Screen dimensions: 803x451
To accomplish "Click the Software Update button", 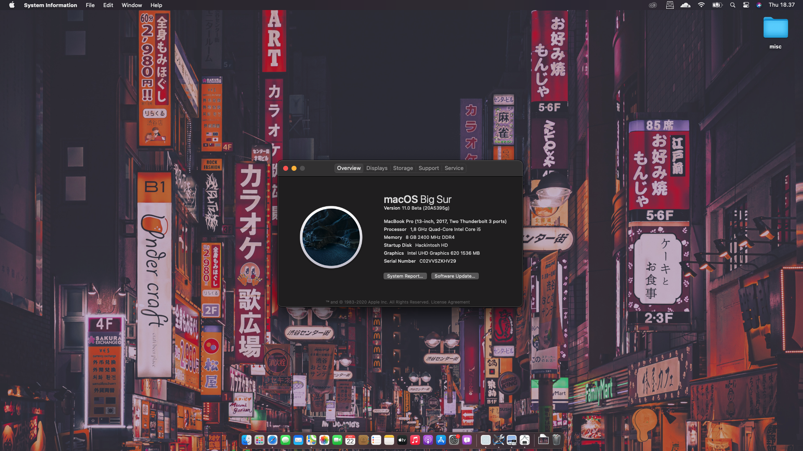I will 455,276.
